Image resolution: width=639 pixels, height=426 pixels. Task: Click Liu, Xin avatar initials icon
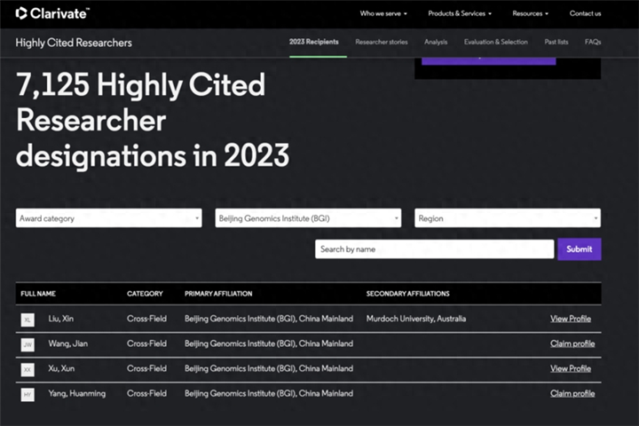point(28,319)
